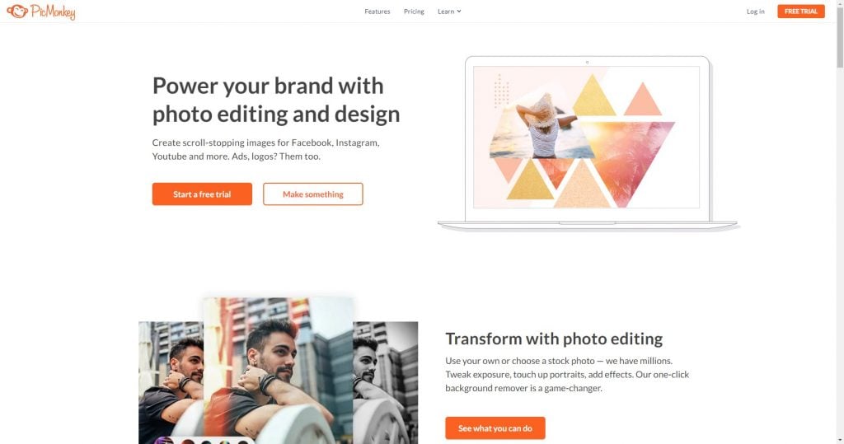
Task: Click the center color photo of man
Action: (279, 370)
